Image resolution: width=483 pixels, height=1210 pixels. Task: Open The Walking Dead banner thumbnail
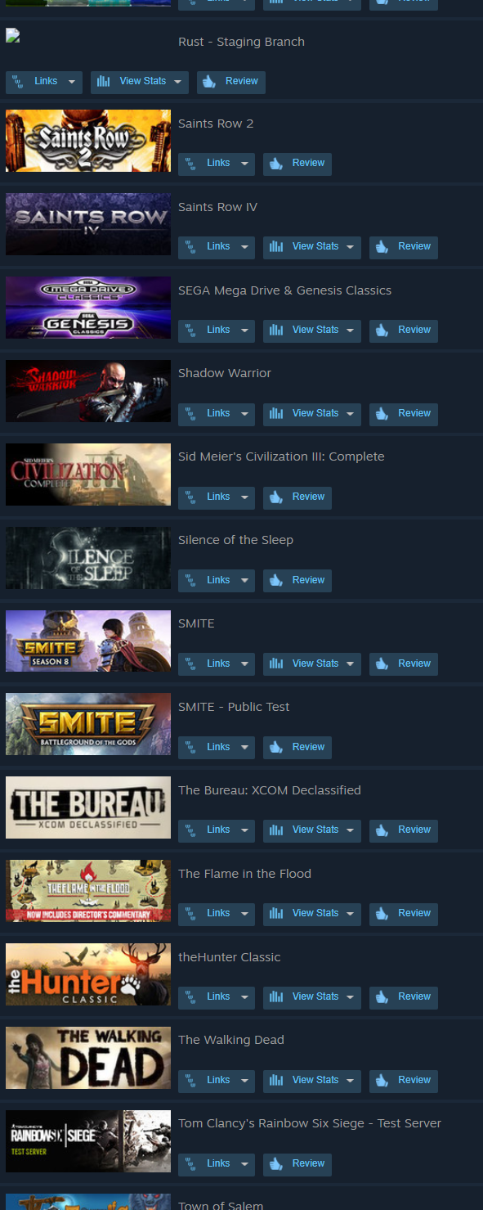88,1058
